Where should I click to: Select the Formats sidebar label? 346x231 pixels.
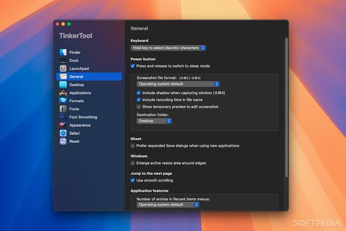click(77, 101)
